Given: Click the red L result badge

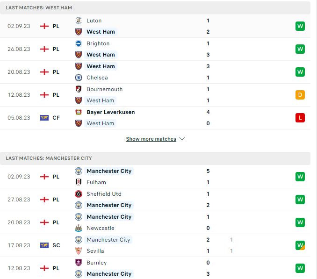Looking at the screenshot, I should [300, 118].
